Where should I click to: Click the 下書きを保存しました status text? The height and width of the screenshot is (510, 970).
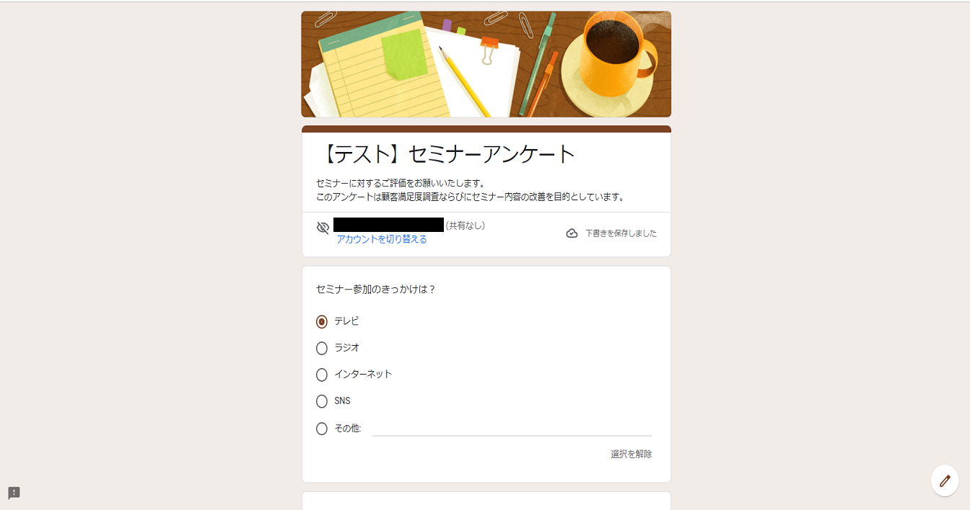[621, 233]
